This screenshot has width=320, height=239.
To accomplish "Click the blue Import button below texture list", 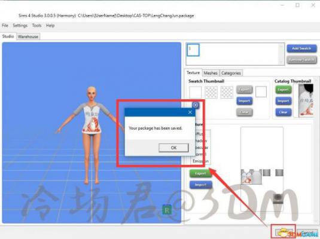I will coord(200,185).
